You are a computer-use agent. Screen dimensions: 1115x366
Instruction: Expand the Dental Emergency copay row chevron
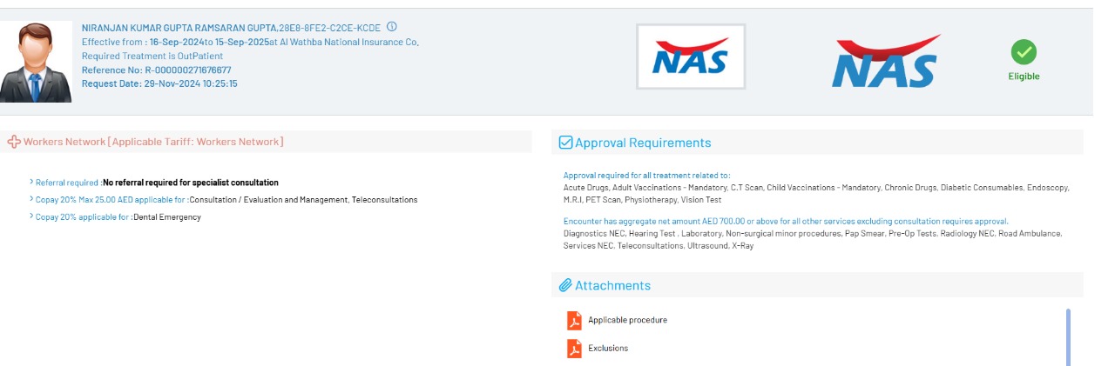(x=31, y=217)
